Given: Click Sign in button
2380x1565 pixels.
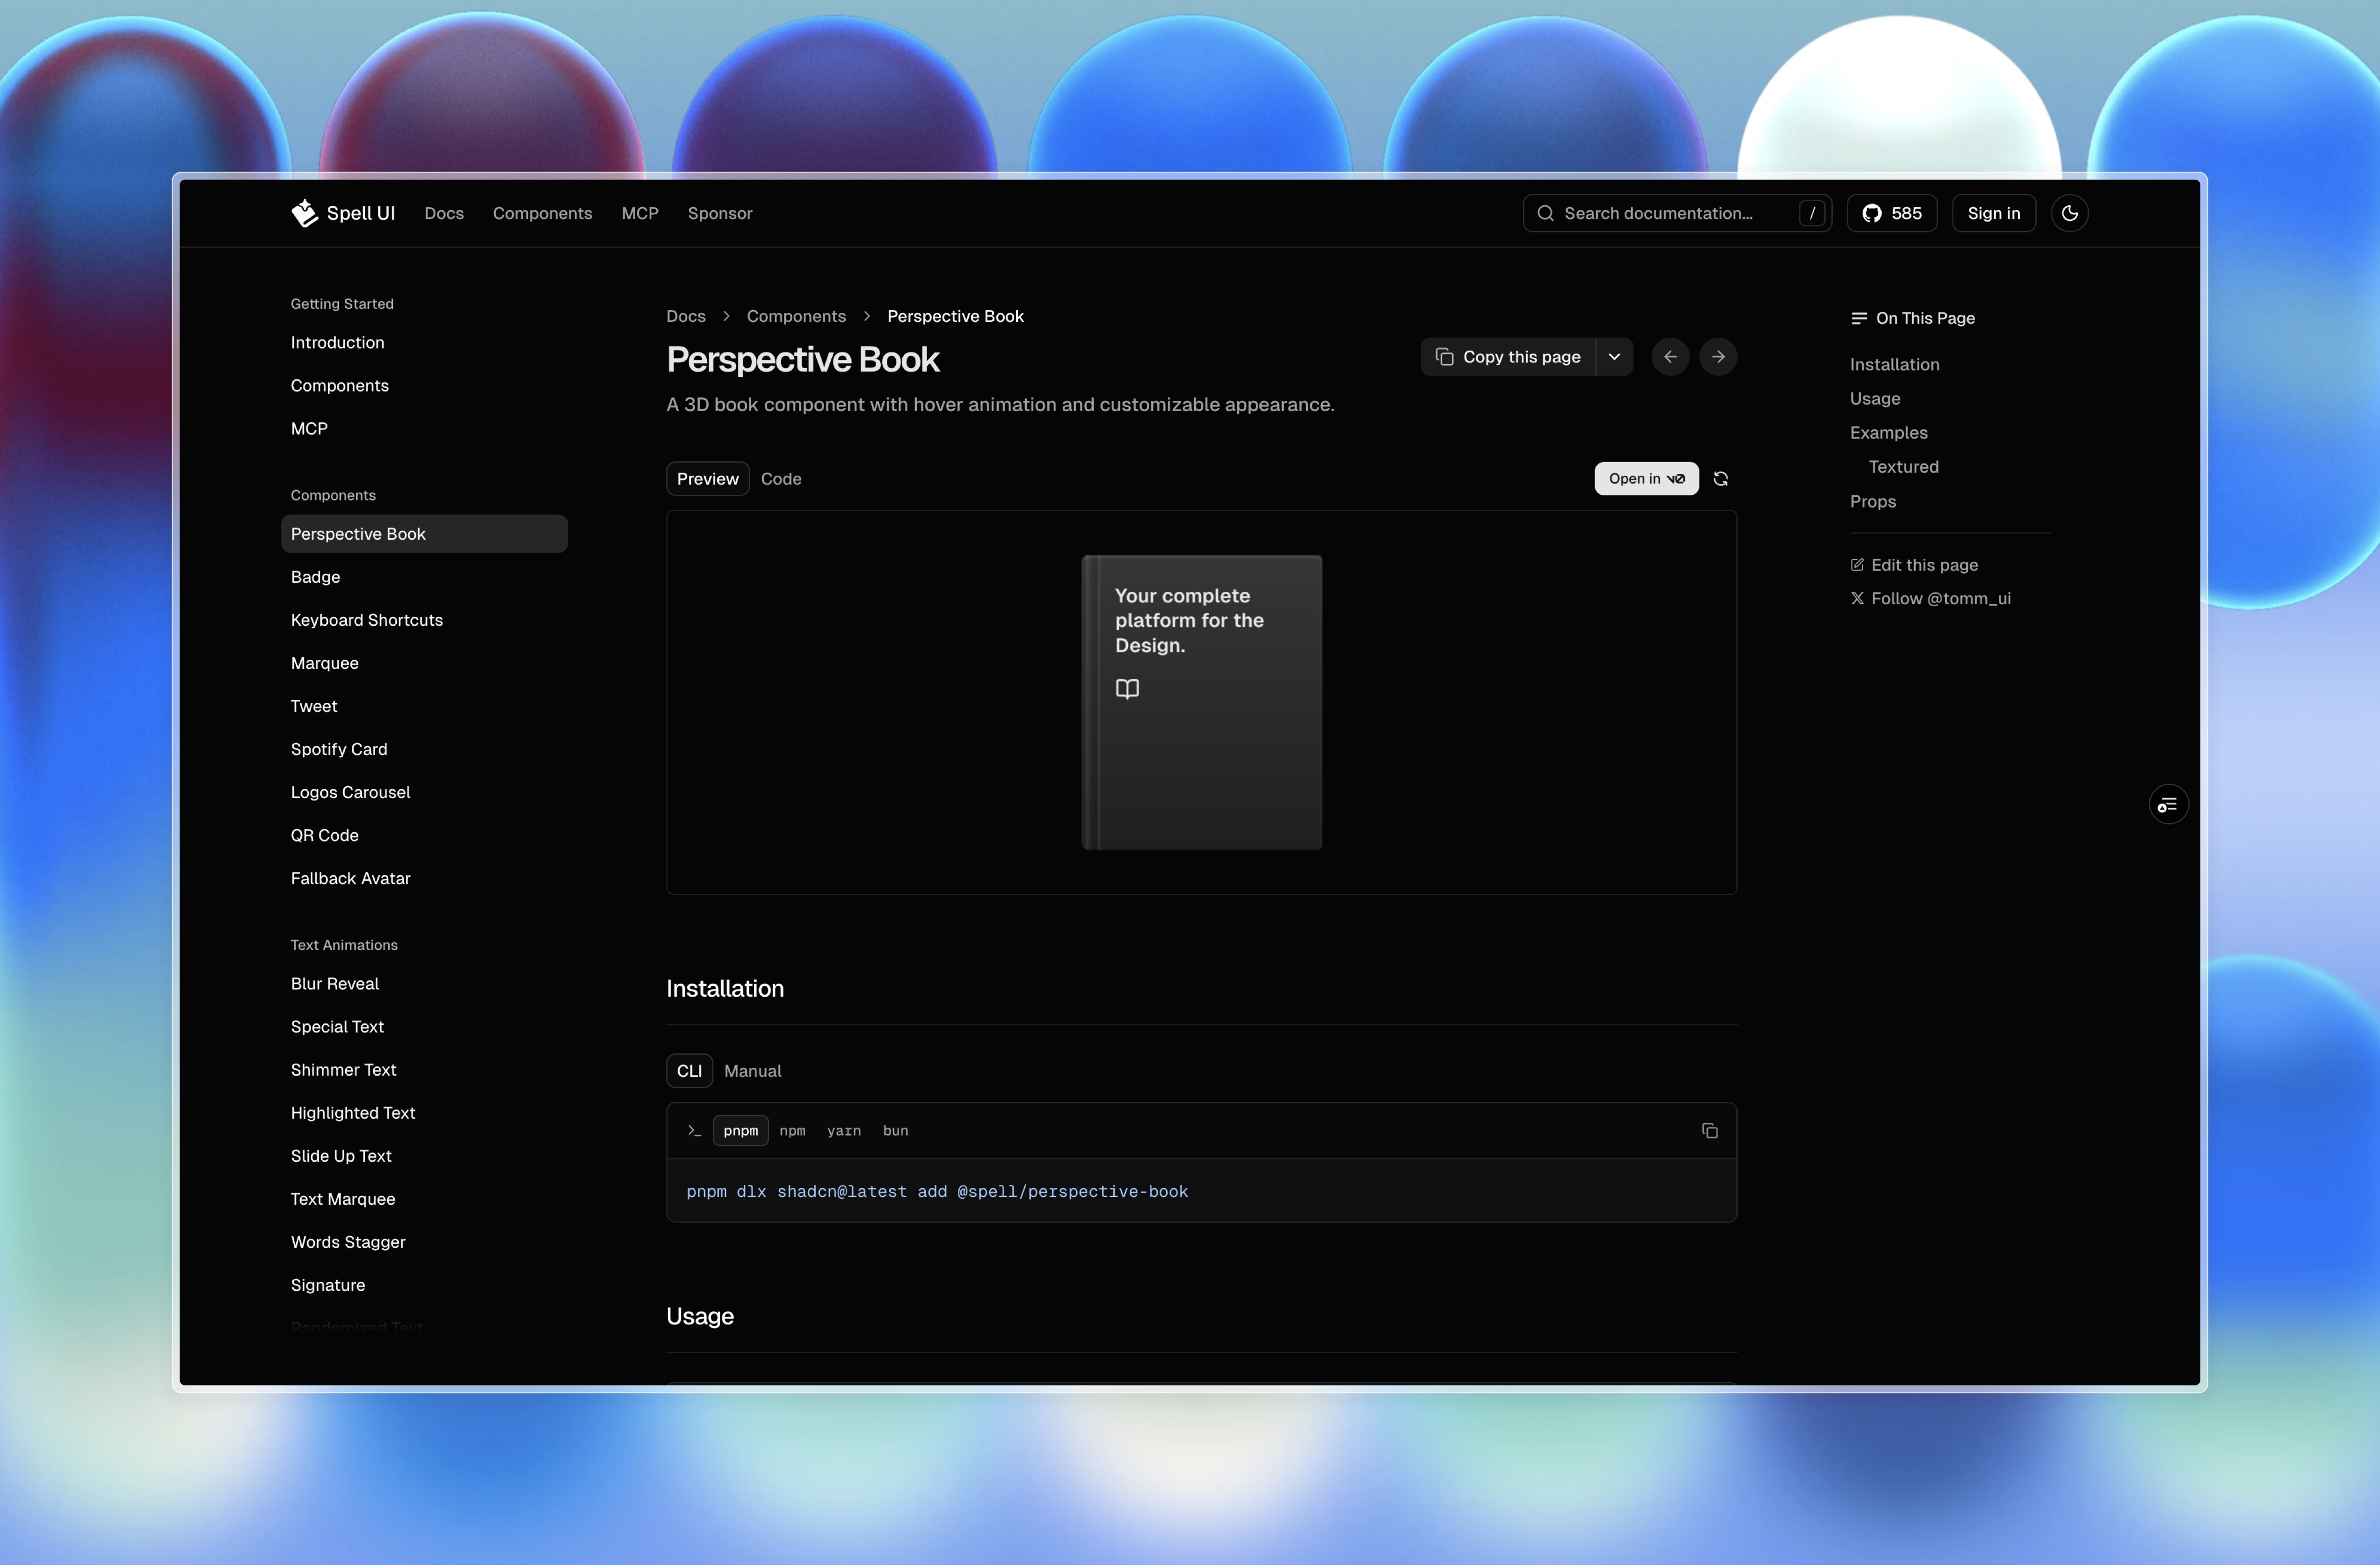Looking at the screenshot, I should [1993, 213].
